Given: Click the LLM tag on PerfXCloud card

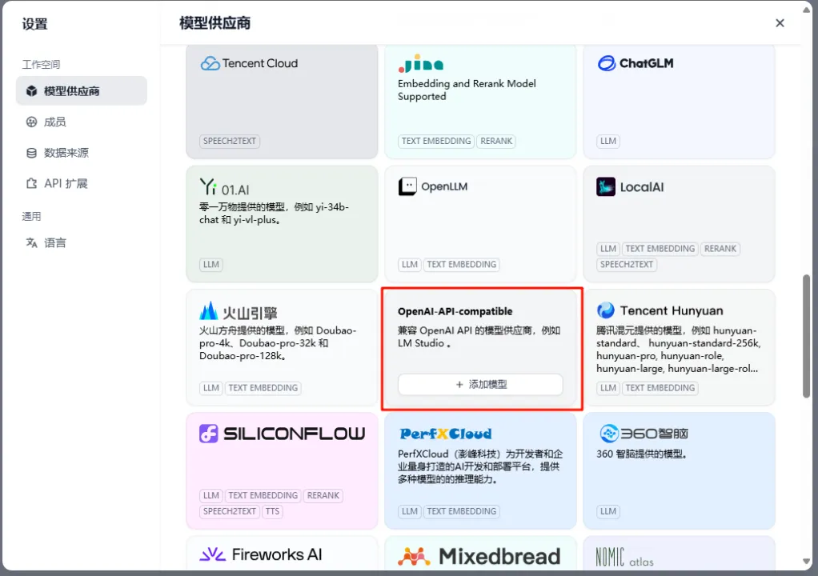Looking at the screenshot, I should (x=410, y=511).
